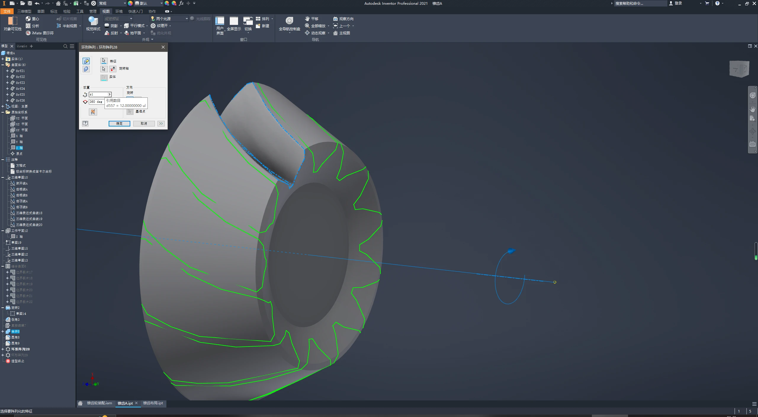This screenshot has width=758, height=417.
Task: Click the ViewCube in the viewport corner
Action: coord(739,69)
